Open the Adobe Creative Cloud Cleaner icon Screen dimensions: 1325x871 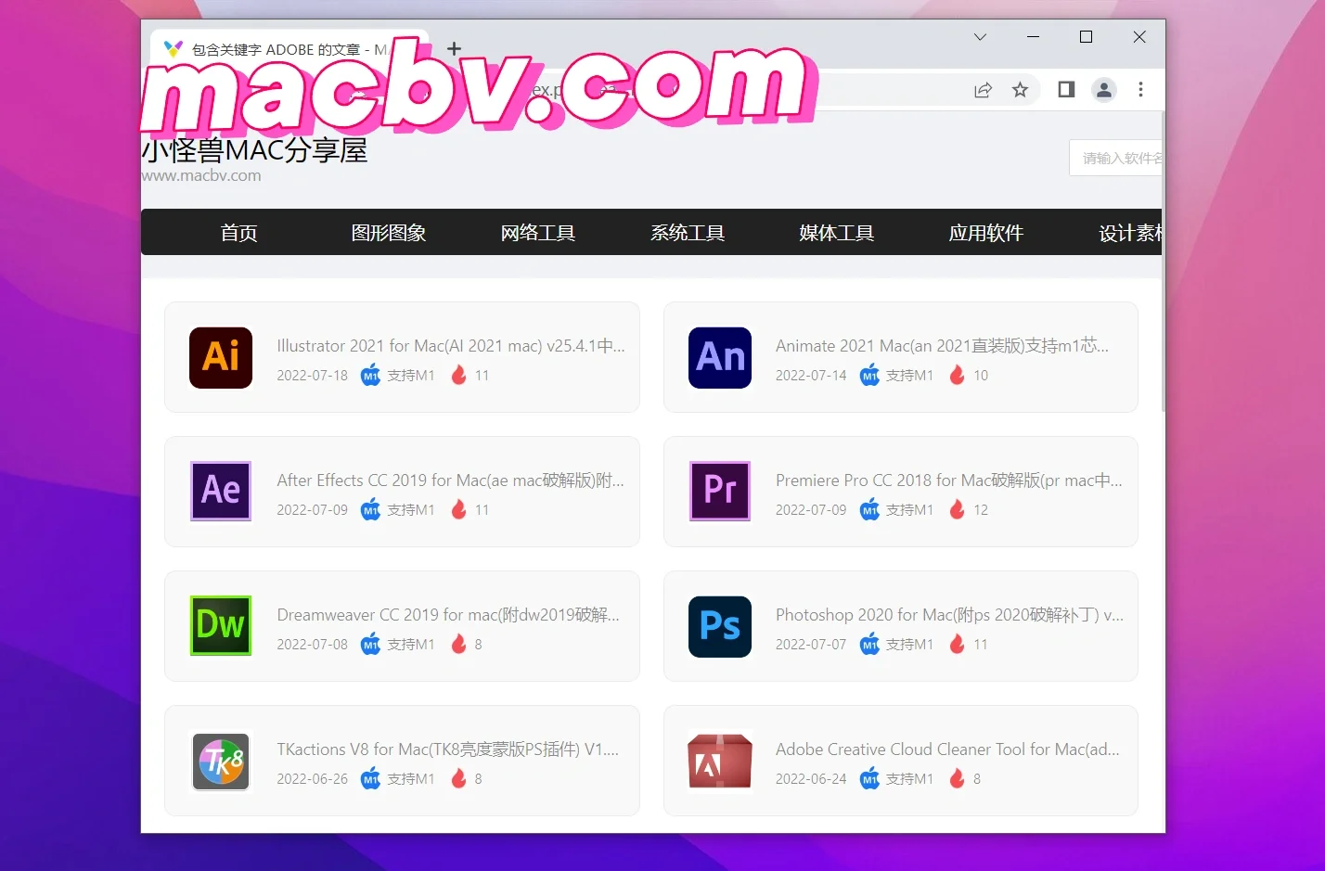tap(720, 762)
